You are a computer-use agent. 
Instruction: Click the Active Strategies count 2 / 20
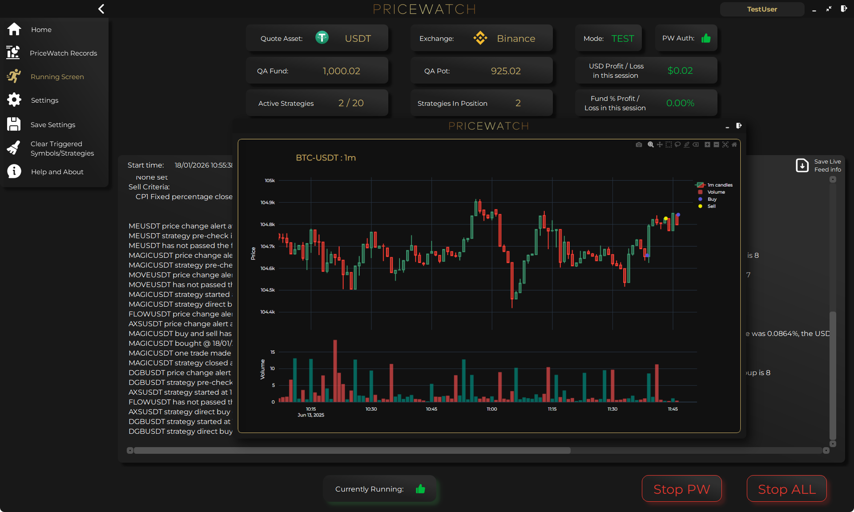[350, 103]
